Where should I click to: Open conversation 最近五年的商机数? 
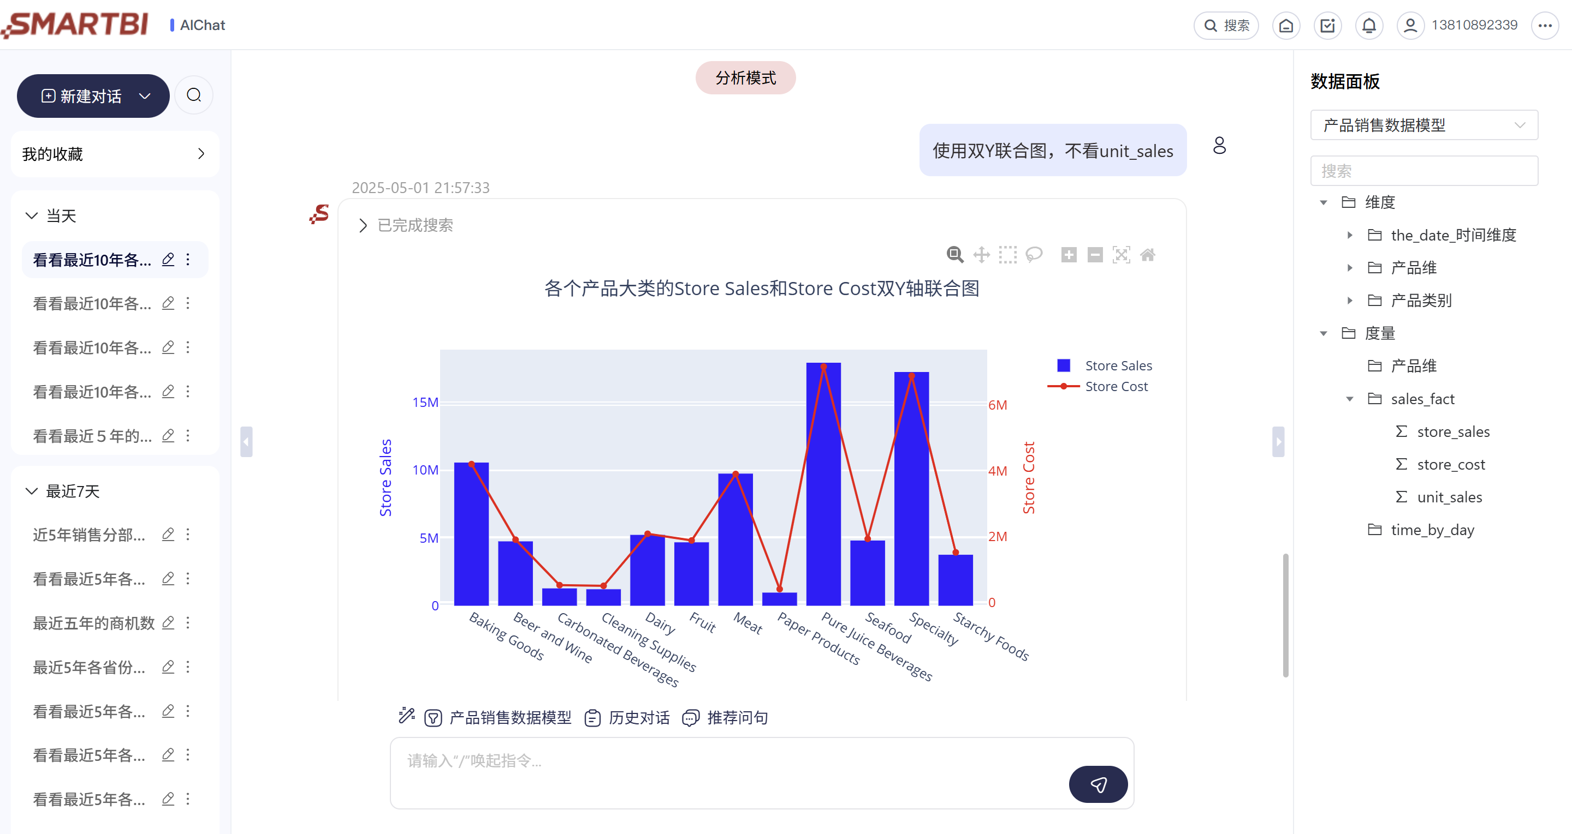[x=94, y=623]
